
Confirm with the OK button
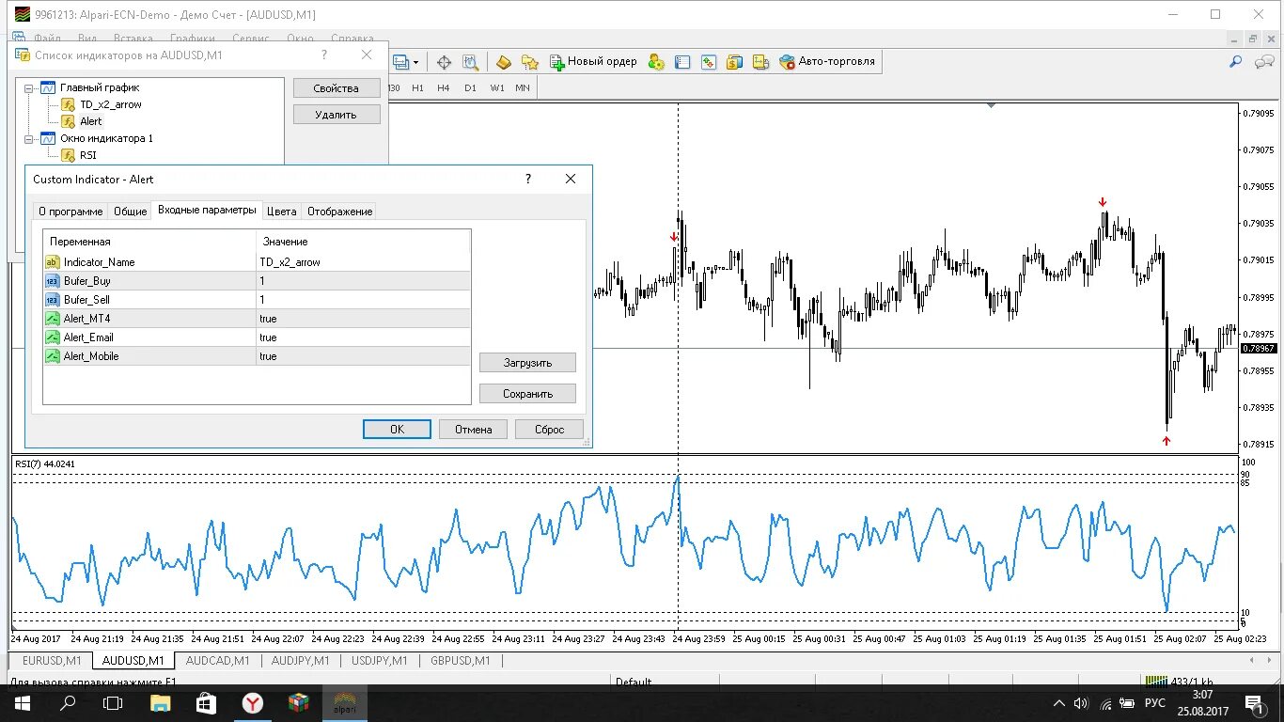click(x=397, y=429)
